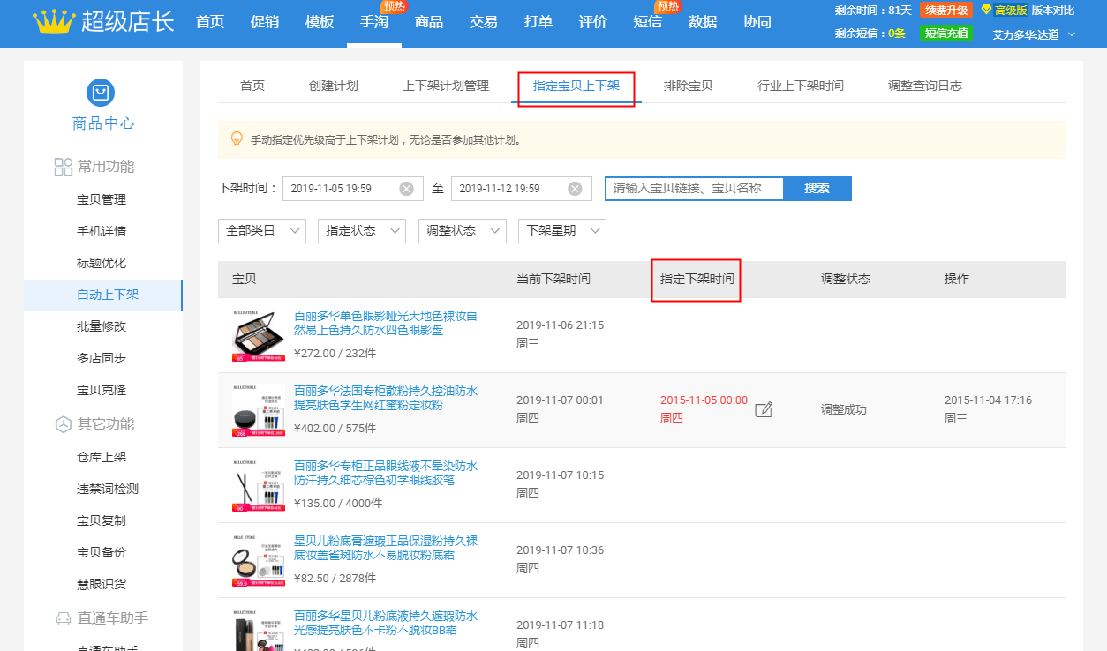Expand the 指定状态 dropdown
The image size is (1107, 651).
[x=362, y=231]
